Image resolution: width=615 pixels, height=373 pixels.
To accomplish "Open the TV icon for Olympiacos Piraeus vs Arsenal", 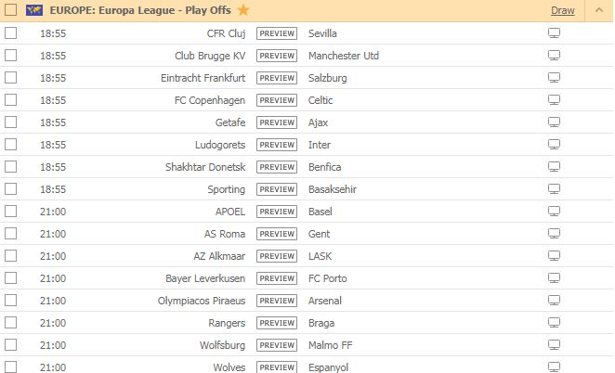I will tap(554, 301).
